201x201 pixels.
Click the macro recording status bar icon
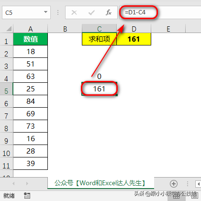(27, 195)
